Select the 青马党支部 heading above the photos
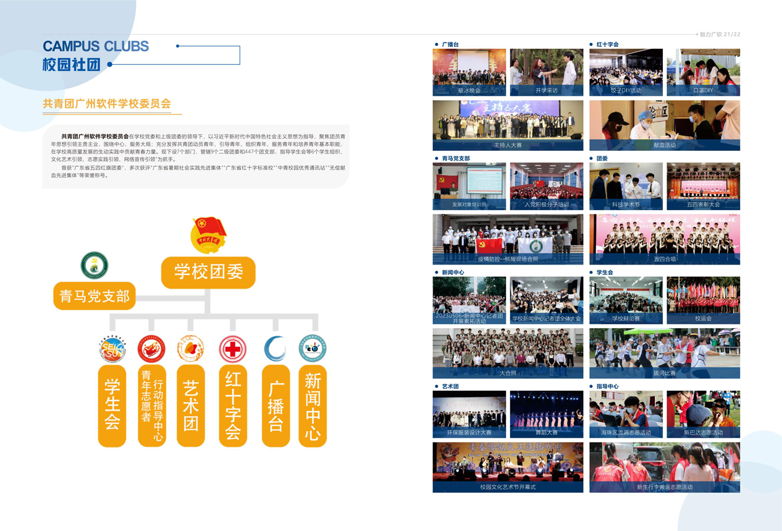Screen dimensions: 782x531 click(x=456, y=158)
